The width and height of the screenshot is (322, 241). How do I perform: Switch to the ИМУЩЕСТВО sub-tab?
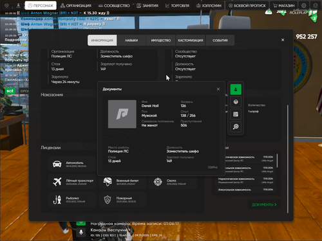coord(161,40)
